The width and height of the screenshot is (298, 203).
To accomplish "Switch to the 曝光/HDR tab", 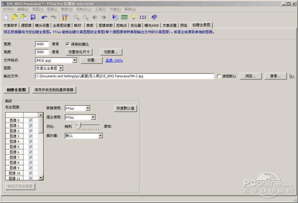I will tap(151, 25).
